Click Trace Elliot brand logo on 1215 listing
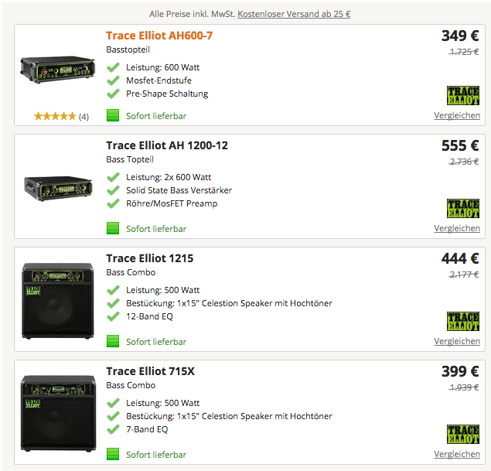The width and height of the screenshot is (491, 471). click(463, 322)
